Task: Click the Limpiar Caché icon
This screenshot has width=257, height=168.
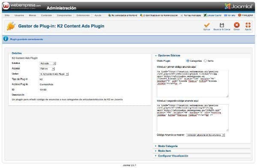Action: coord(205,15)
